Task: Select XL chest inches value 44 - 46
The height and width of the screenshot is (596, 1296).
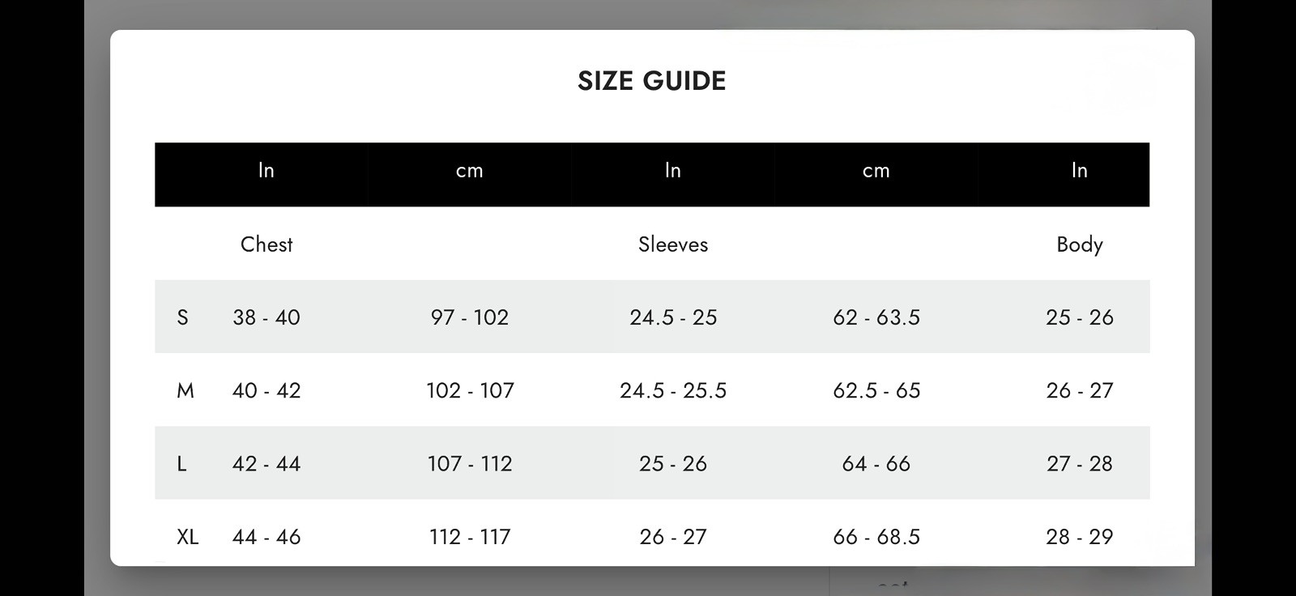Action: 266,537
